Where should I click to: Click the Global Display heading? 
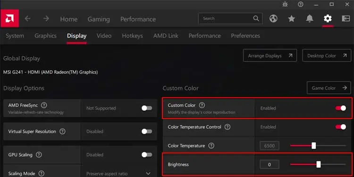tap(22, 59)
